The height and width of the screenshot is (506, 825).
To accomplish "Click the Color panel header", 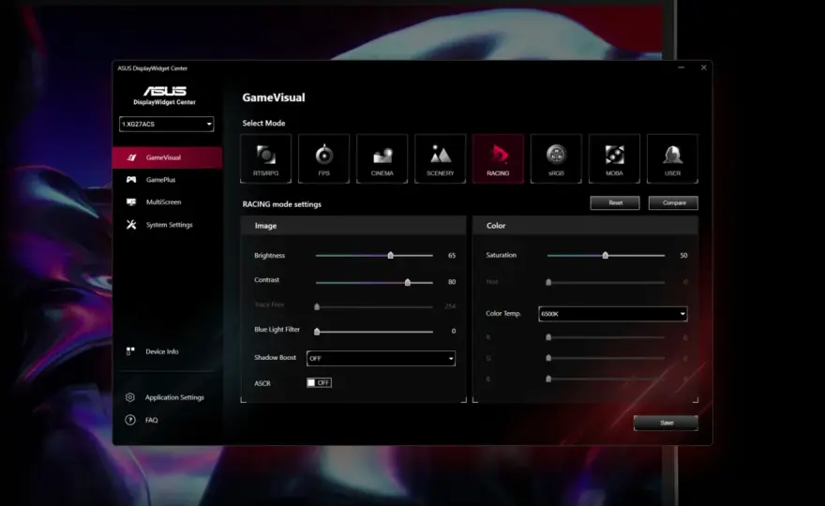I will pyautogui.click(x=586, y=225).
